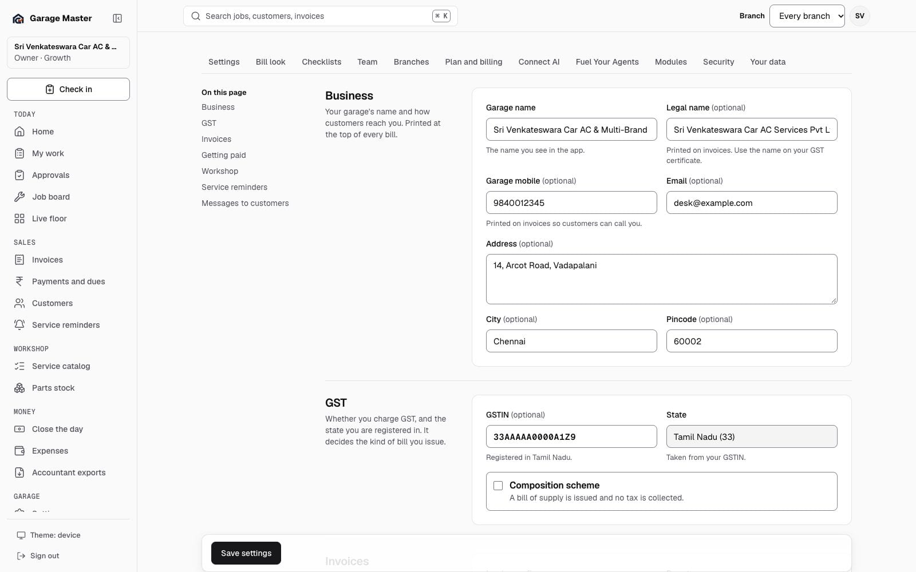Click the Sign out arrow icon

coord(21,556)
